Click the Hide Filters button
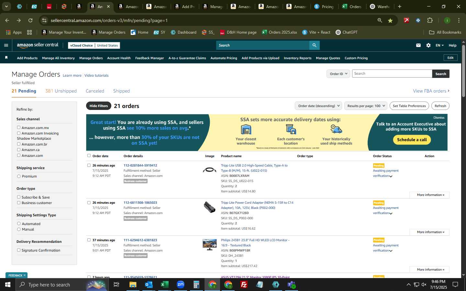The height and width of the screenshot is (291, 466). tap(99, 106)
